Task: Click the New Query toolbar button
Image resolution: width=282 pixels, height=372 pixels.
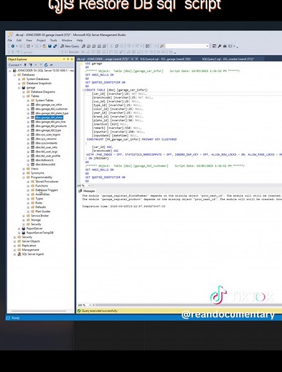Action: point(69,46)
